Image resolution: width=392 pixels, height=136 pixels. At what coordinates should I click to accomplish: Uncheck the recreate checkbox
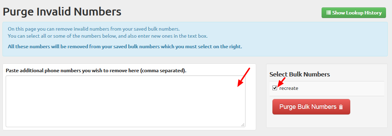pyautogui.click(x=275, y=88)
